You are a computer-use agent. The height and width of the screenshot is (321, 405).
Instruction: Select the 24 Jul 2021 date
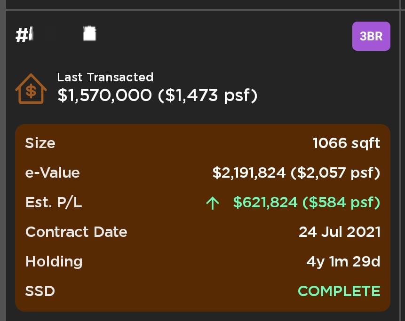point(340,232)
